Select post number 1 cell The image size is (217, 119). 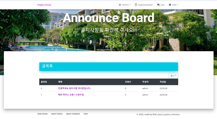click(41, 95)
